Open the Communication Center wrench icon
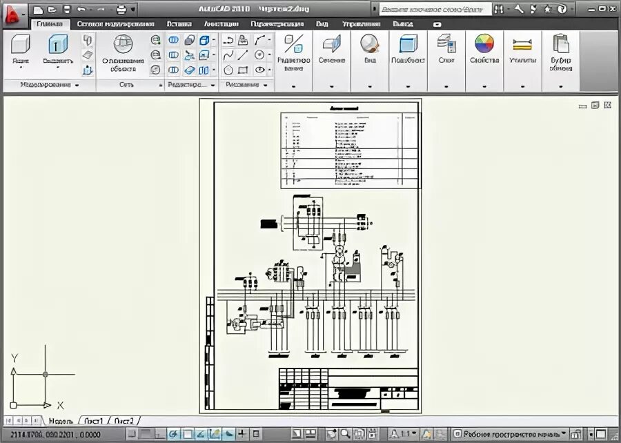This screenshot has height=443, width=621. click(x=519, y=9)
